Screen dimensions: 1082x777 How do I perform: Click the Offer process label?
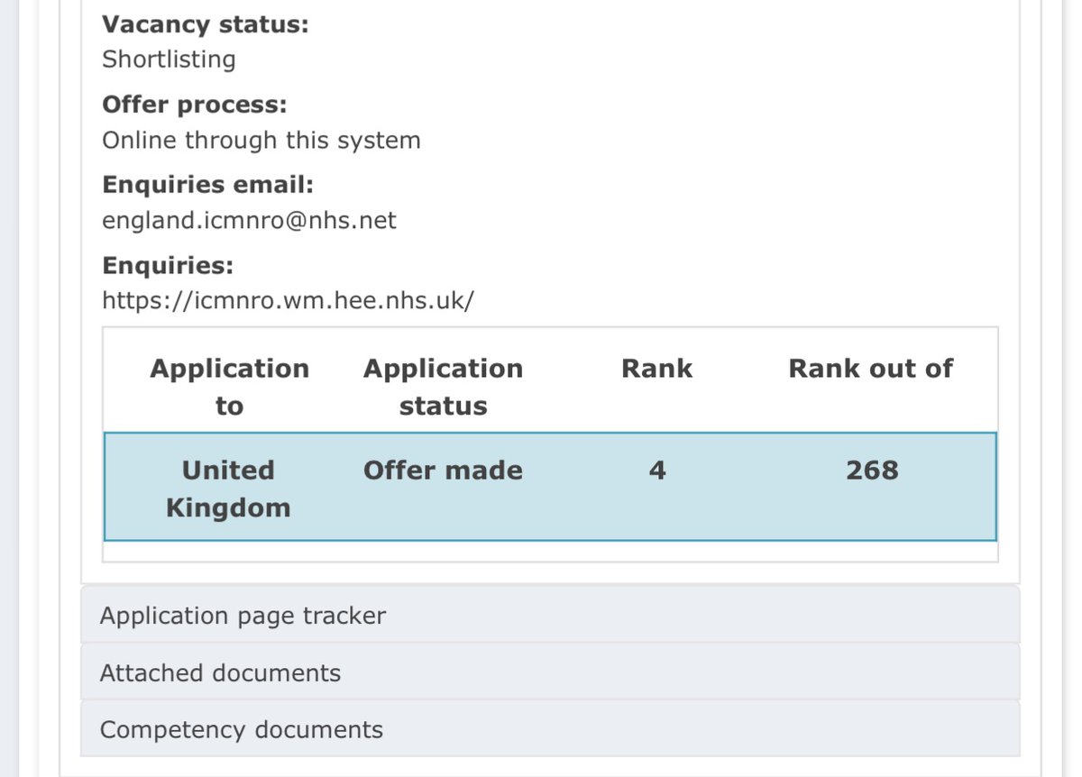[195, 105]
